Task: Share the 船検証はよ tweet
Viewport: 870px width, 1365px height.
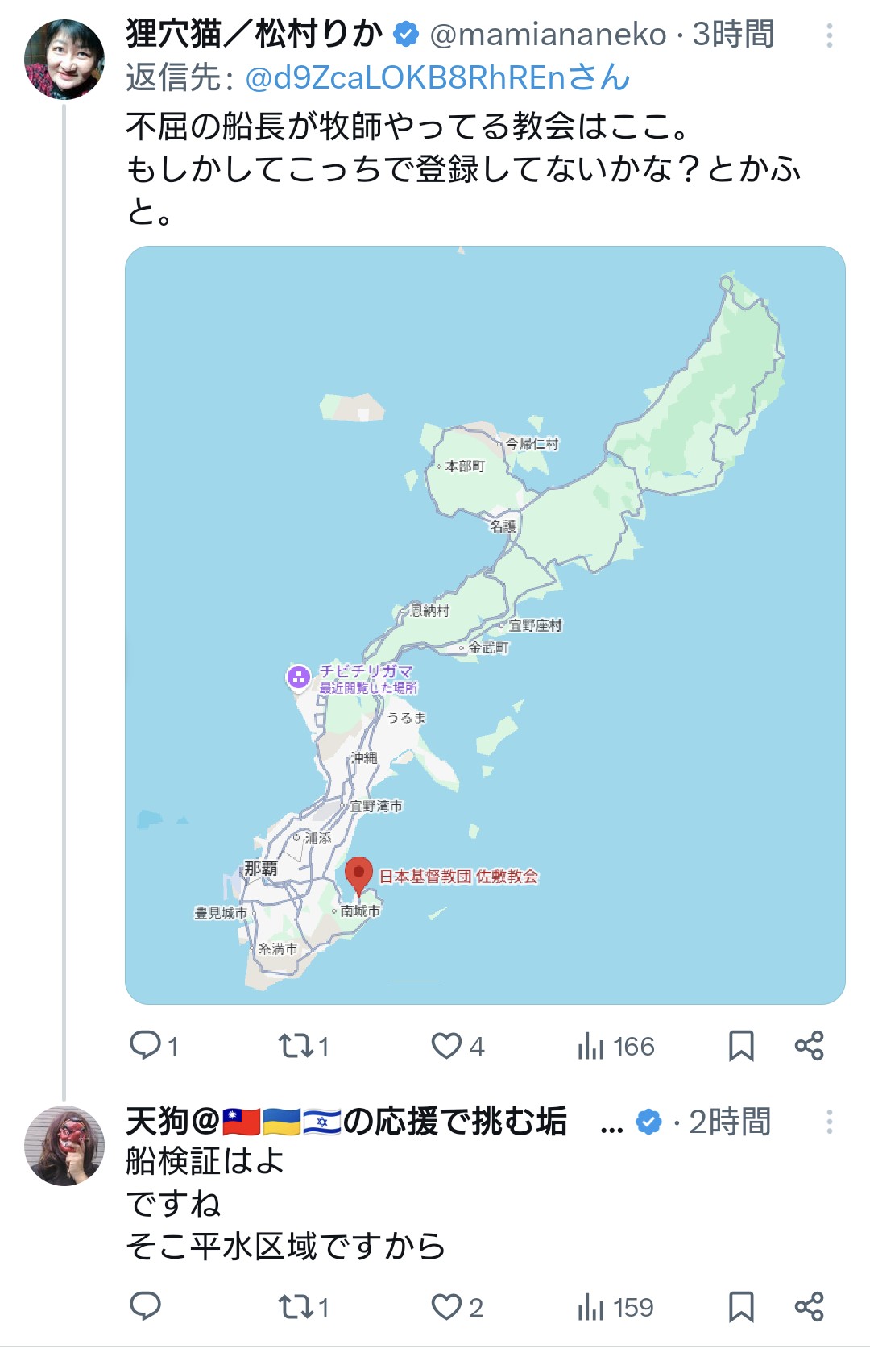Action: (809, 1307)
